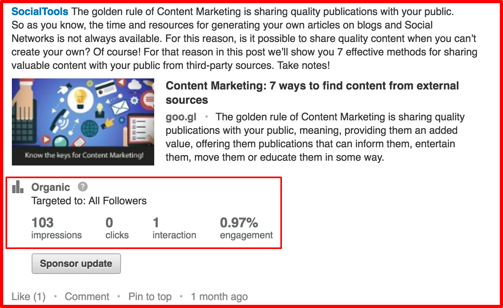The image size is (503, 308).
Task: Click the "Know the keys" caption on thumbnail
Action: [84, 155]
